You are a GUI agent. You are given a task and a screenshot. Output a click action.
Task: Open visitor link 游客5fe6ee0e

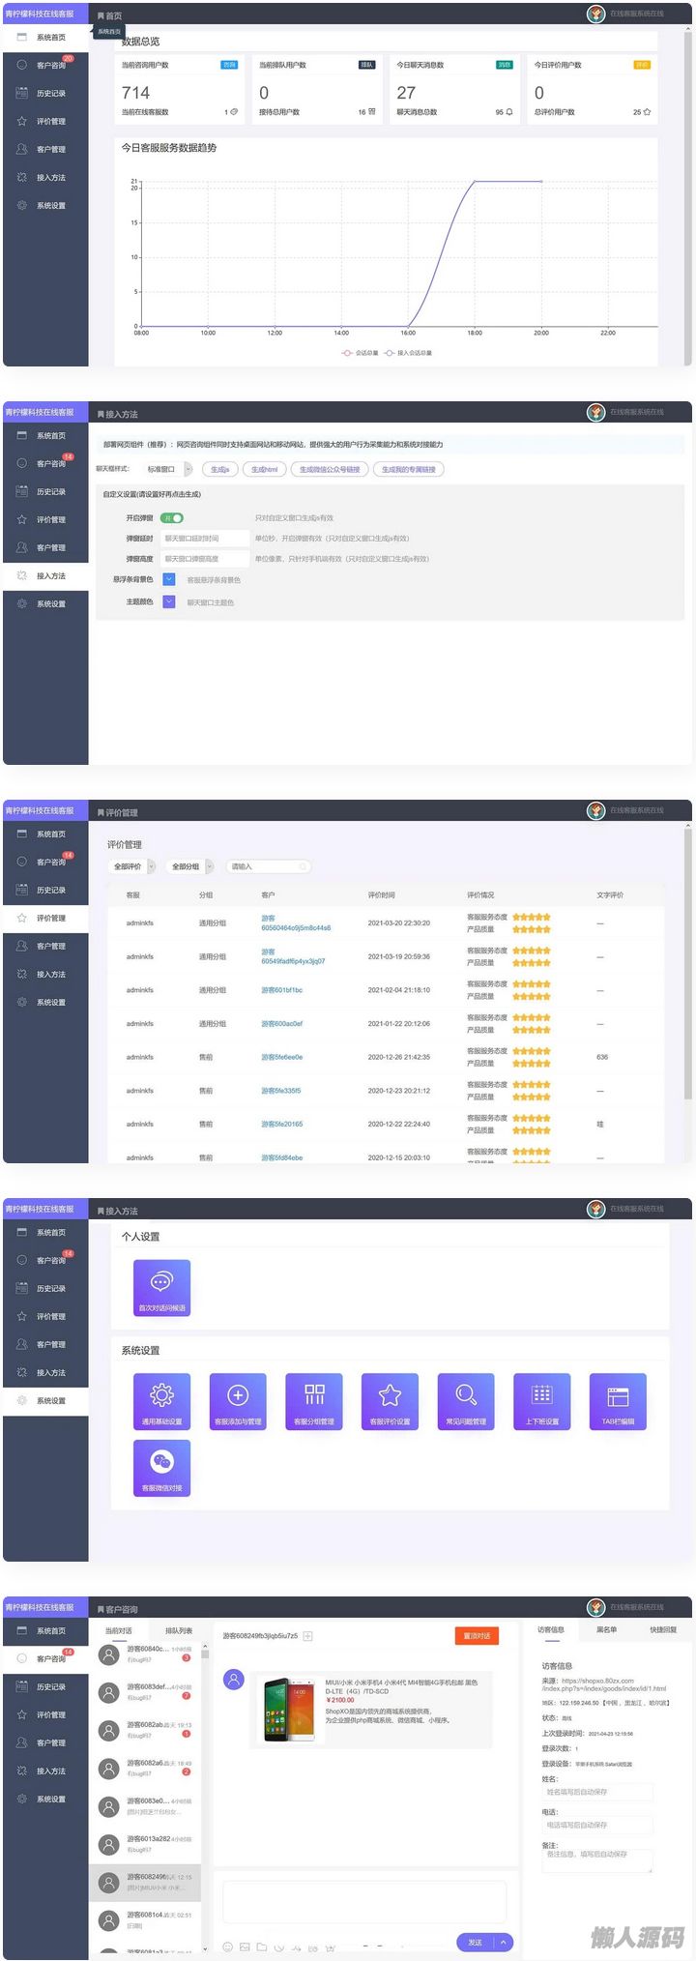tap(281, 1057)
